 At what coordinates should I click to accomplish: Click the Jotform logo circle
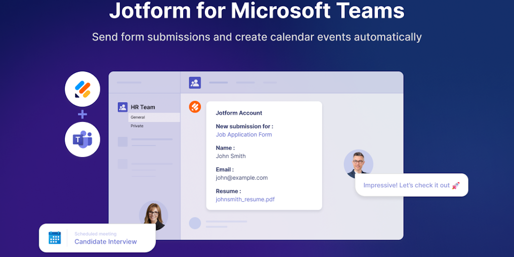tap(82, 89)
